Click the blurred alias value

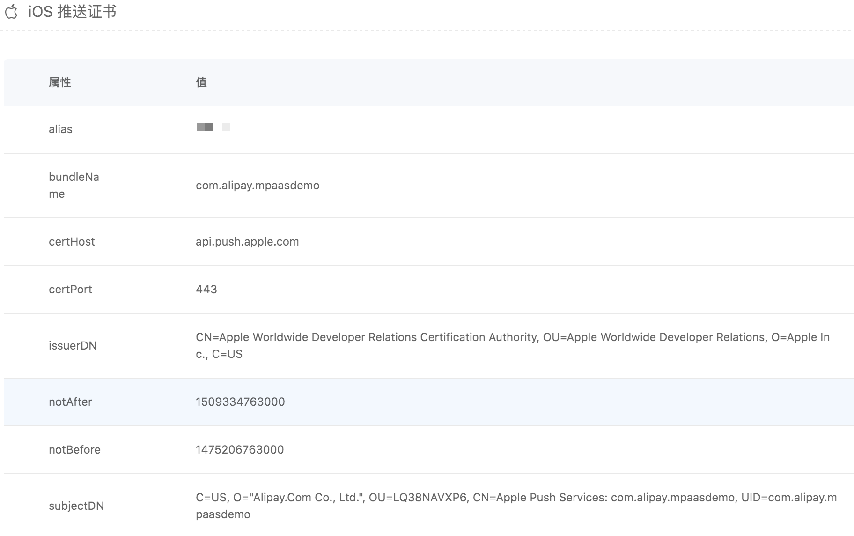[x=213, y=127]
